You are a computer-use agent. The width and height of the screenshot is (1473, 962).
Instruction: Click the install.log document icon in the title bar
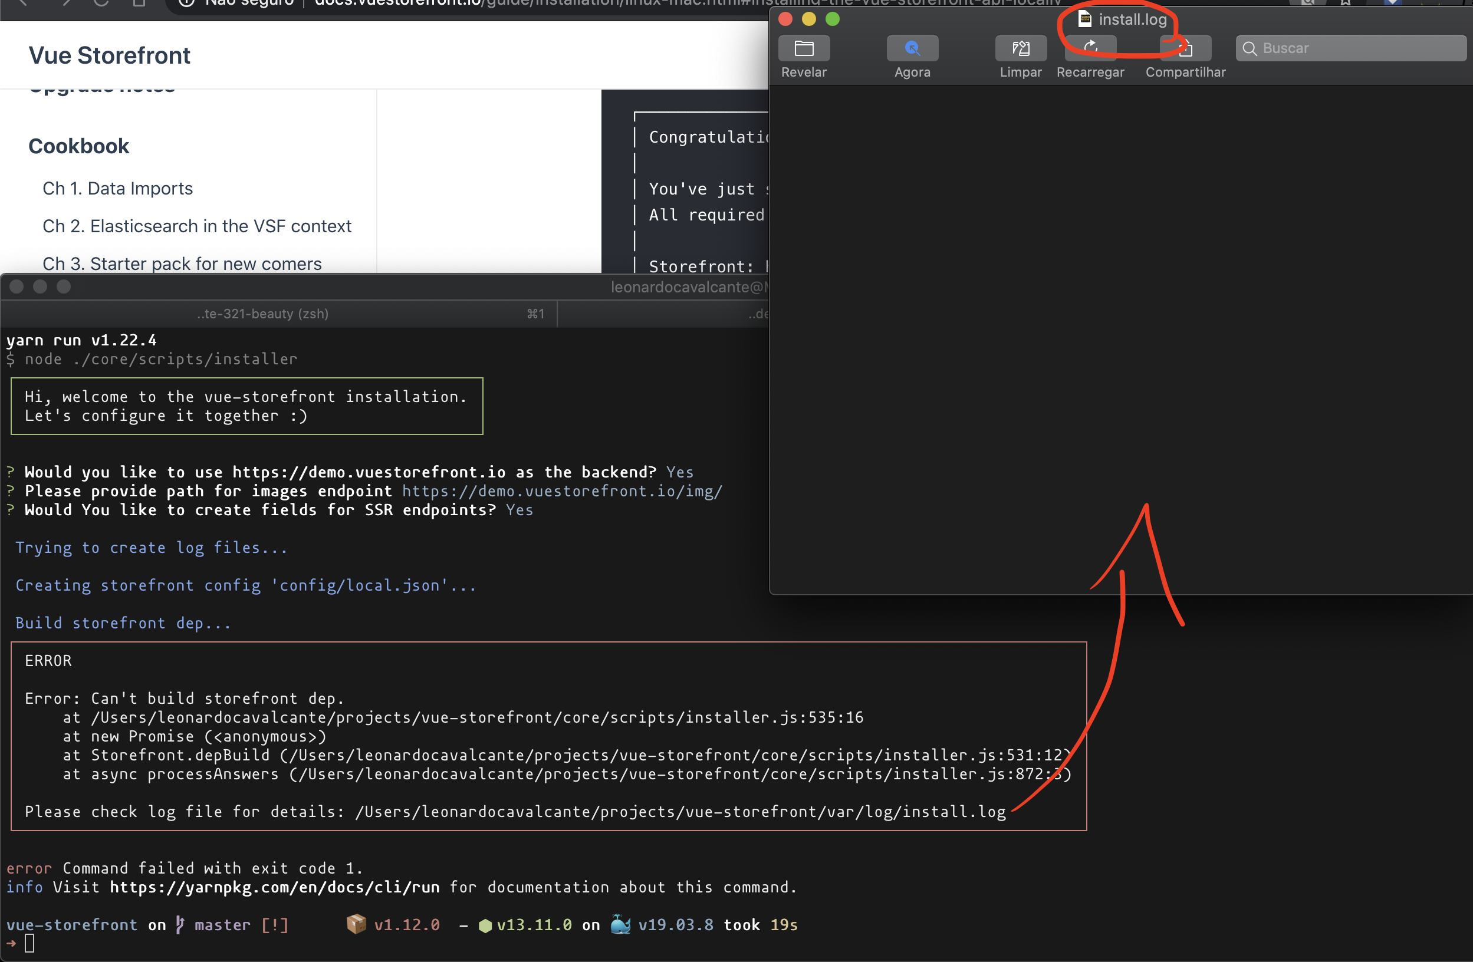tap(1084, 19)
